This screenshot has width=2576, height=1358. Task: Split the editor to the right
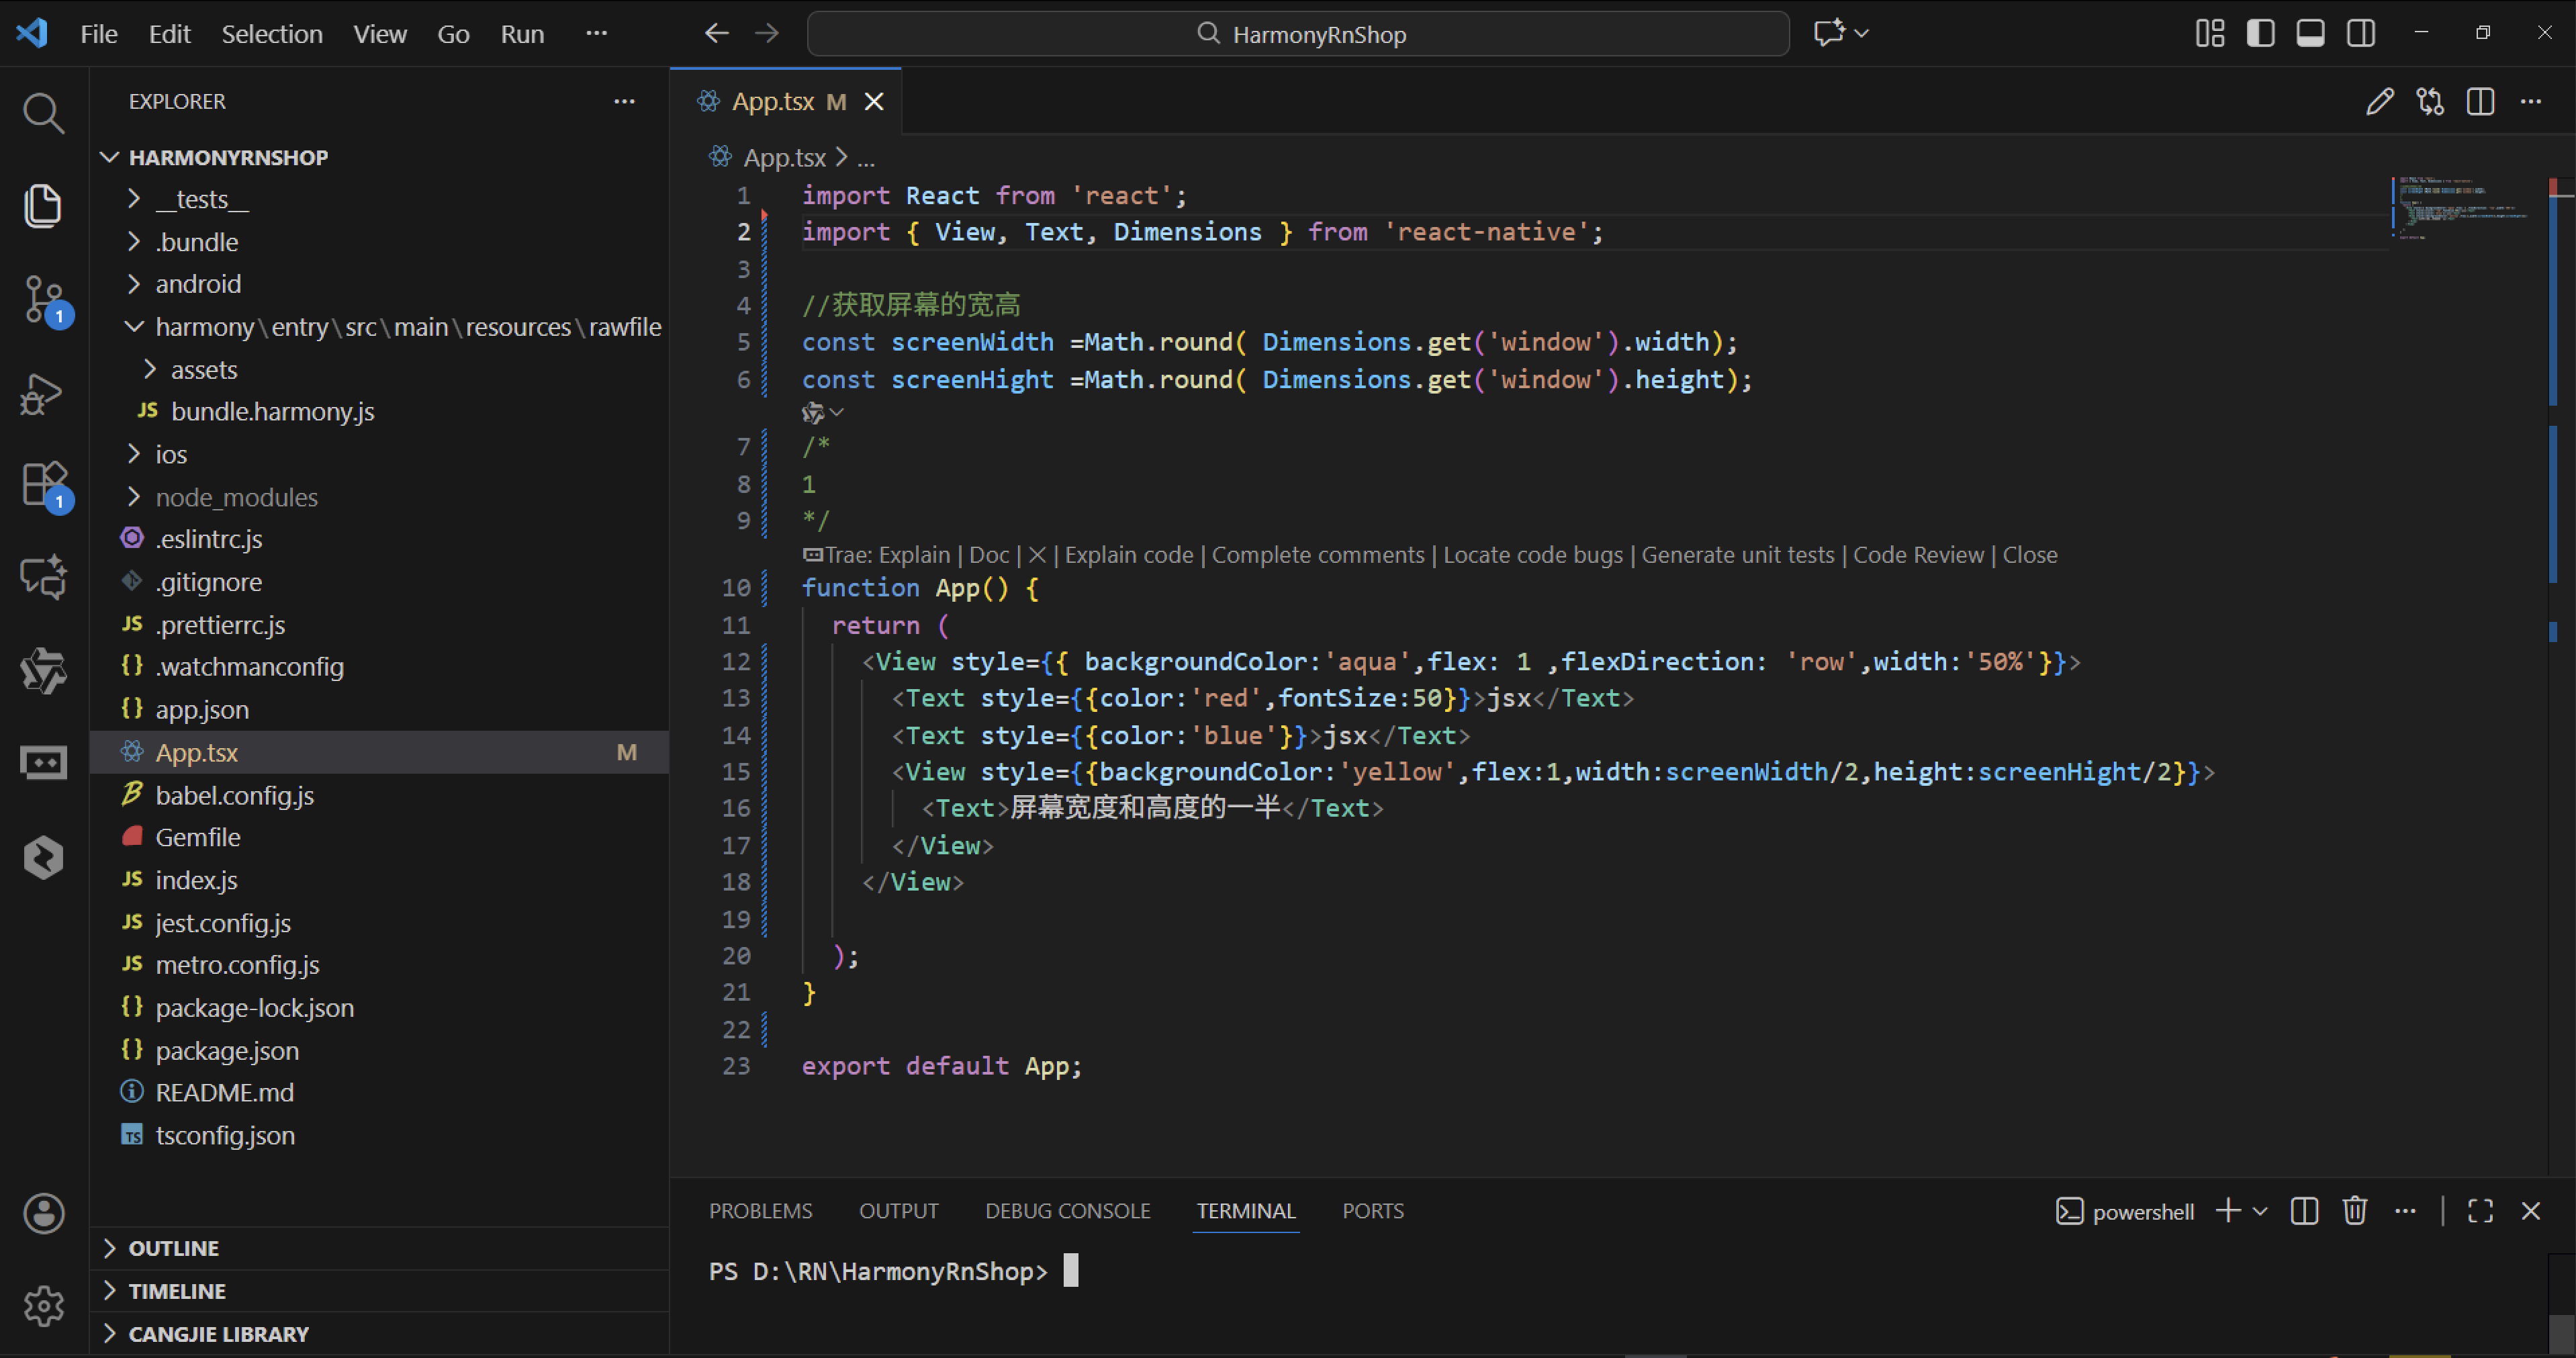pyautogui.click(x=2480, y=101)
